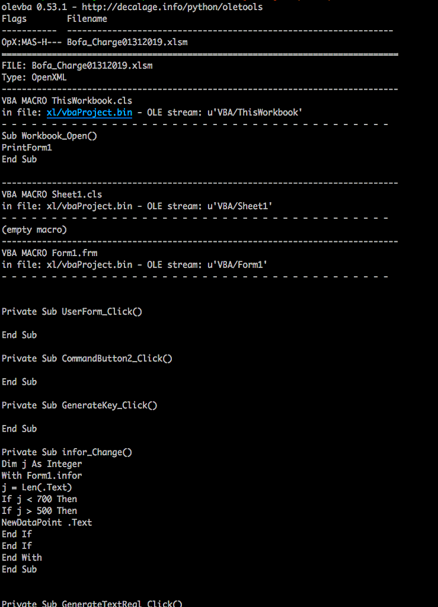
Task: Click the Private Sub CommandButton2_Click() line
Action: pos(87,358)
